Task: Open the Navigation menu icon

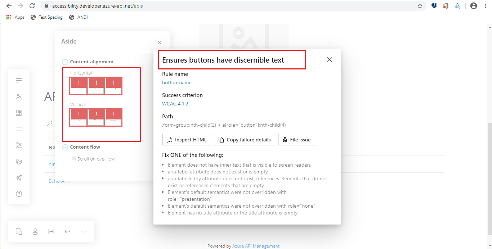Action: click(x=19, y=129)
